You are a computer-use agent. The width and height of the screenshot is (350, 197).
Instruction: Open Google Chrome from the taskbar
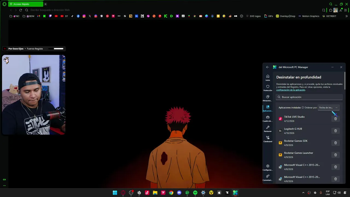[x=171, y=193]
